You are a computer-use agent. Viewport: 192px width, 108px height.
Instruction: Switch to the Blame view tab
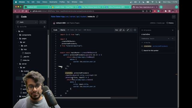pos(63,30)
